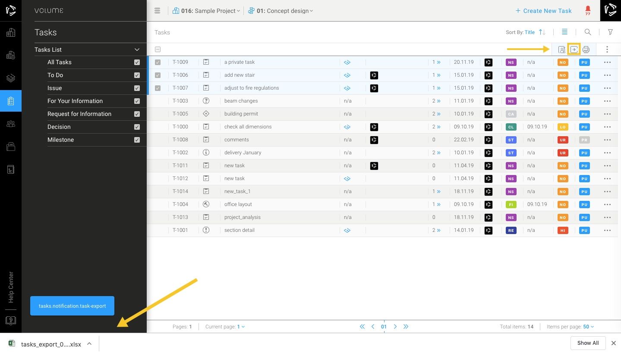
Task: Deselect the T-1009 row checkbox
Action: coord(158,62)
